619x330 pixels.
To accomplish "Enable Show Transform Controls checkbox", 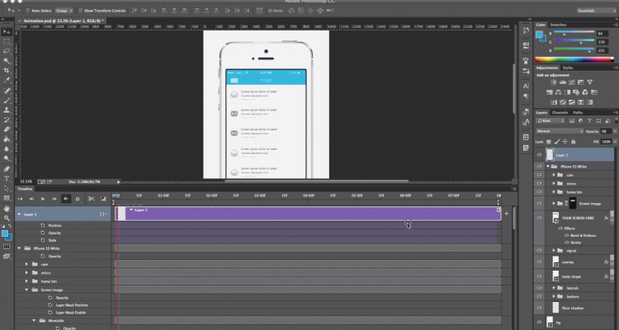I will 80,11.
